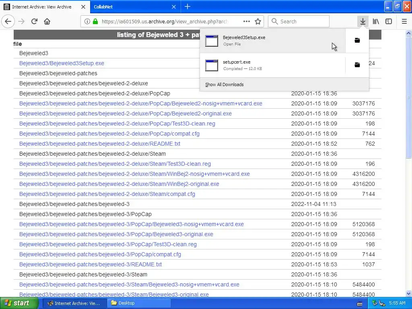Screen dimensions: 412x309
Task: Open Steam/Bejeweled3-nosig+vmem+vcard.exe link
Action: (129, 284)
